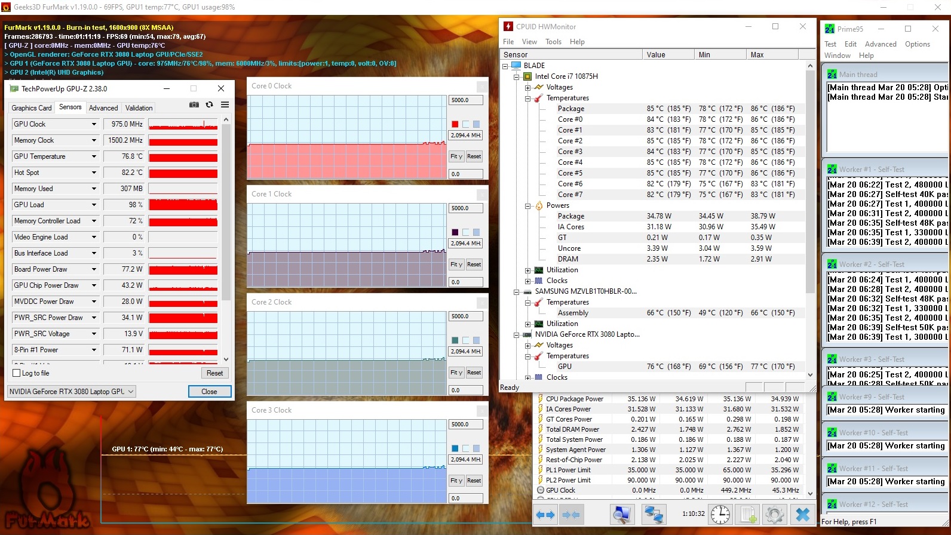
Task: Click the Worker #2 Self-Test window icon
Action: [x=832, y=265]
